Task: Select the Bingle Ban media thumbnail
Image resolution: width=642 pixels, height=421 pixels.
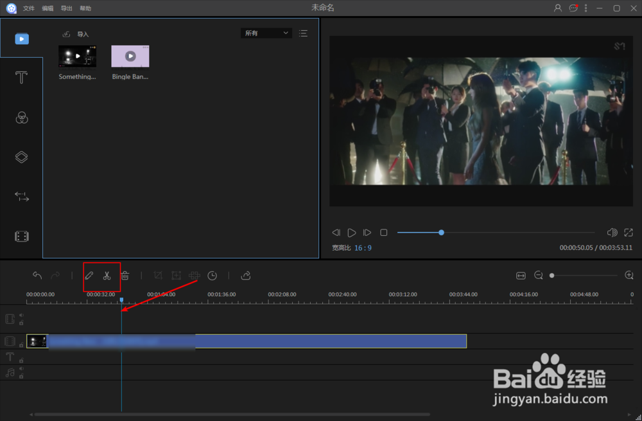Action: click(130, 56)
